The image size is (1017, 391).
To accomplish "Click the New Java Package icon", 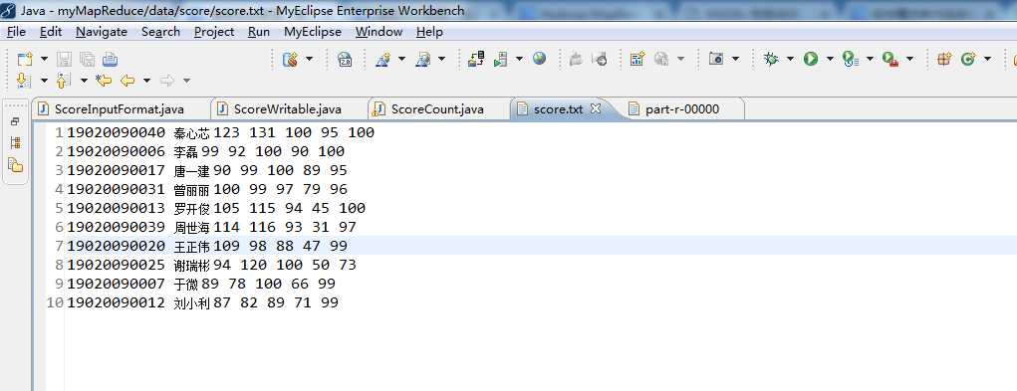I will pos(944,60).
